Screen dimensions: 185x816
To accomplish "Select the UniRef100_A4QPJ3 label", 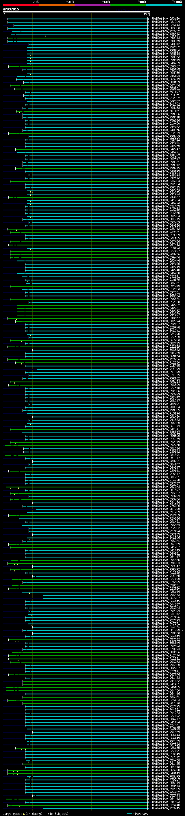I will coord(166,38).
